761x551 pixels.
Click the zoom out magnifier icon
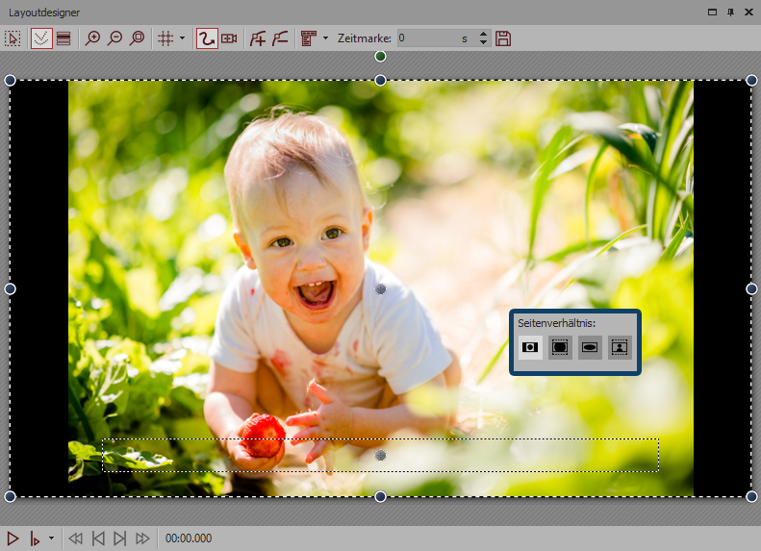(x=114, y=38)
